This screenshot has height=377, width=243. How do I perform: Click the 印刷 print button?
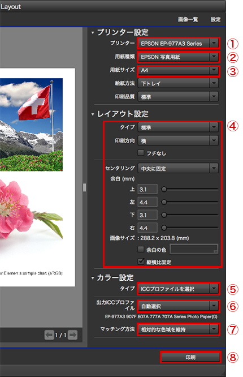pos(190,357)
